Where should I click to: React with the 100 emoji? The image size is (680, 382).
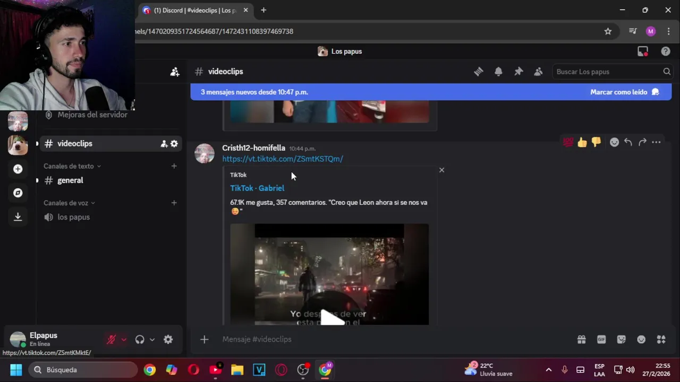coord(568,142)
